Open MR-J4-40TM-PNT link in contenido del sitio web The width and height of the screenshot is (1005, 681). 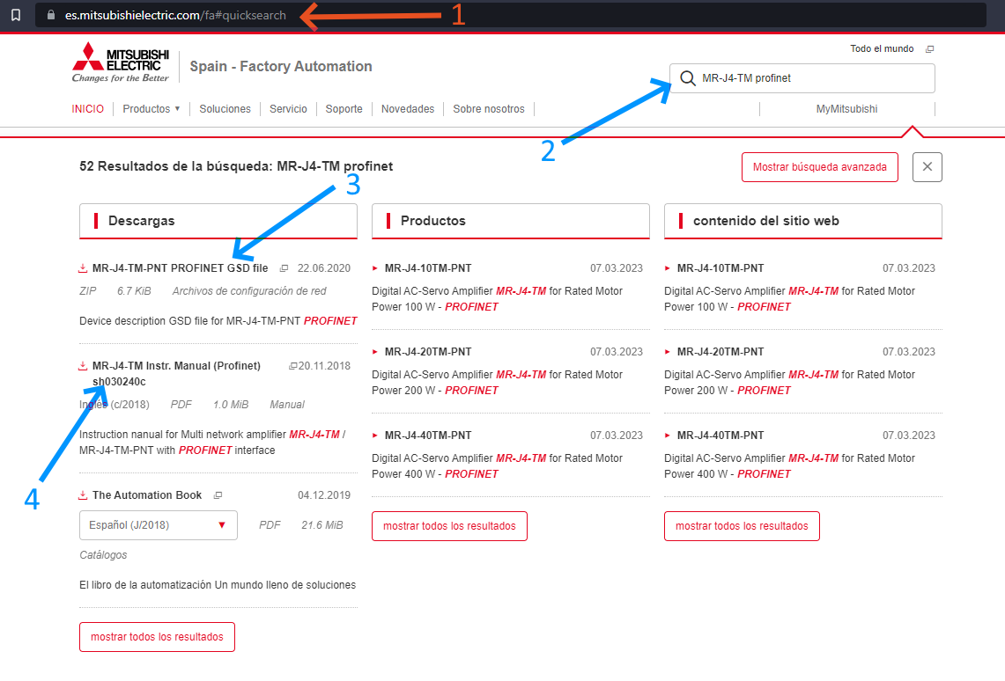(x=720, y=436)
